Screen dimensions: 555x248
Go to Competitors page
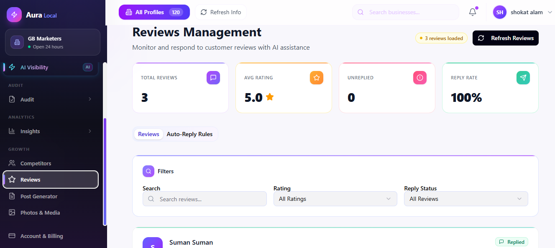pyautogui.click(x=51, y=163)
